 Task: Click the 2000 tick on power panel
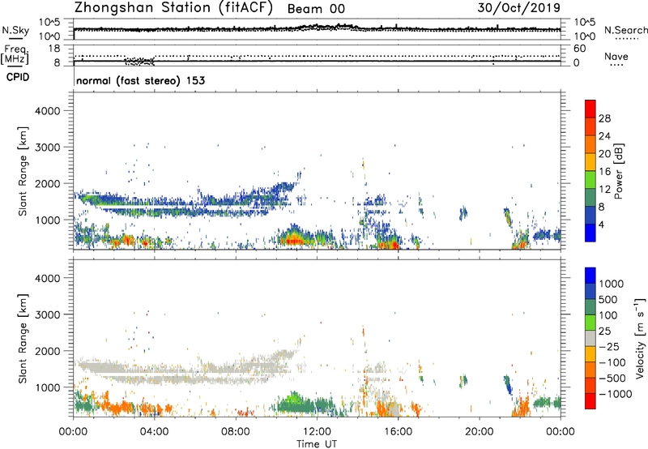[x=48, y=184]
